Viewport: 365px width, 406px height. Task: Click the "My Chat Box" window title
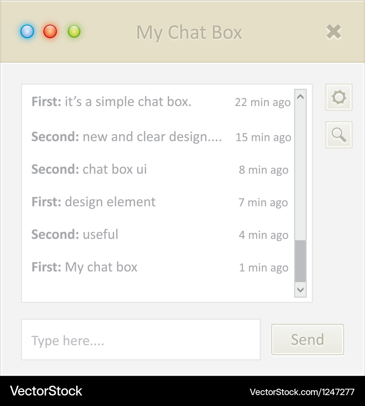189,32
